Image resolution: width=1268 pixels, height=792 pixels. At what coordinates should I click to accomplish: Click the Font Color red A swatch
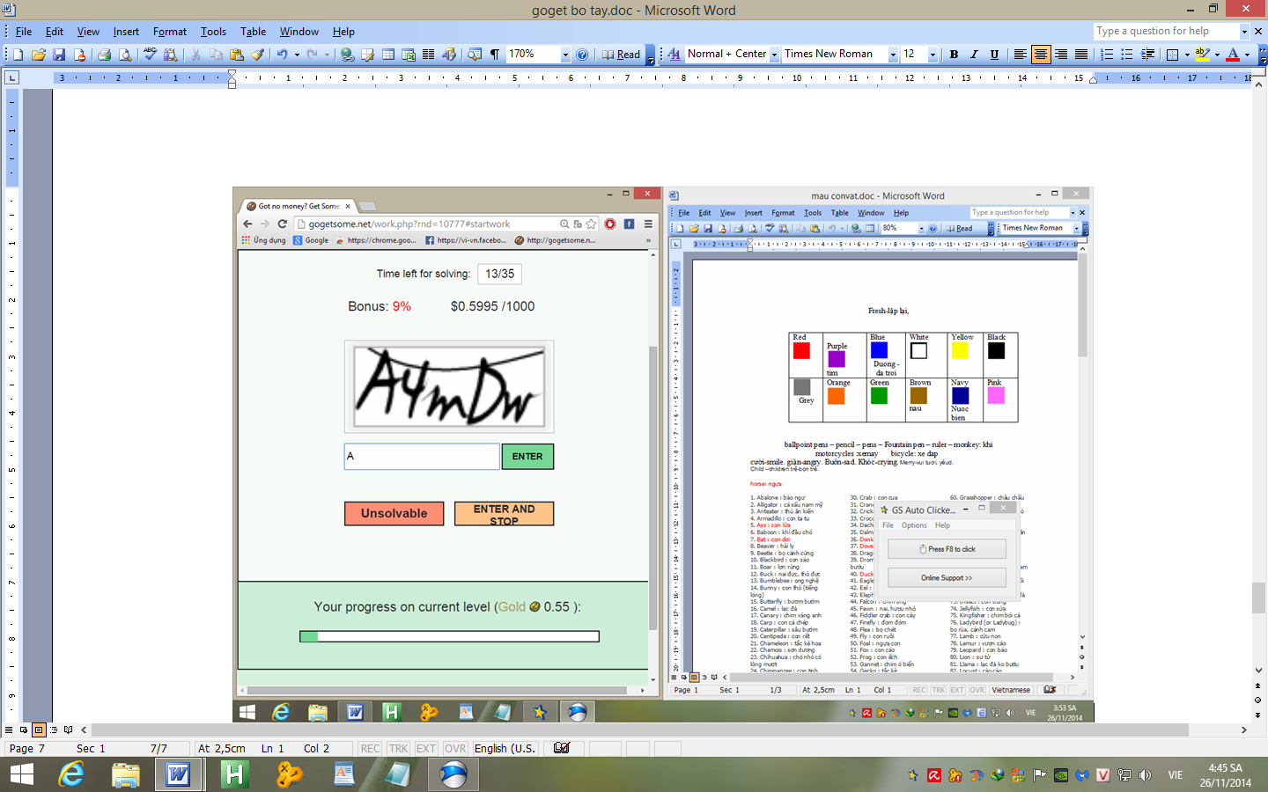tap(1233, 55)
